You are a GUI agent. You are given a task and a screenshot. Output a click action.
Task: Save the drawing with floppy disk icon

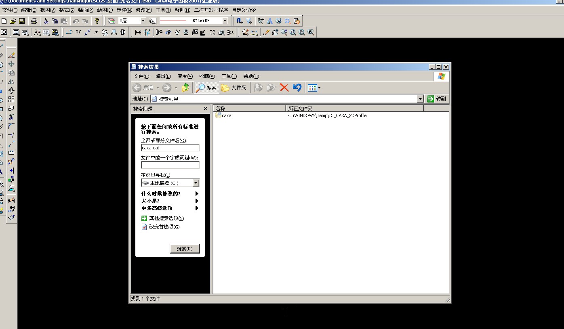pyautogui.click(x=22, y=21)
